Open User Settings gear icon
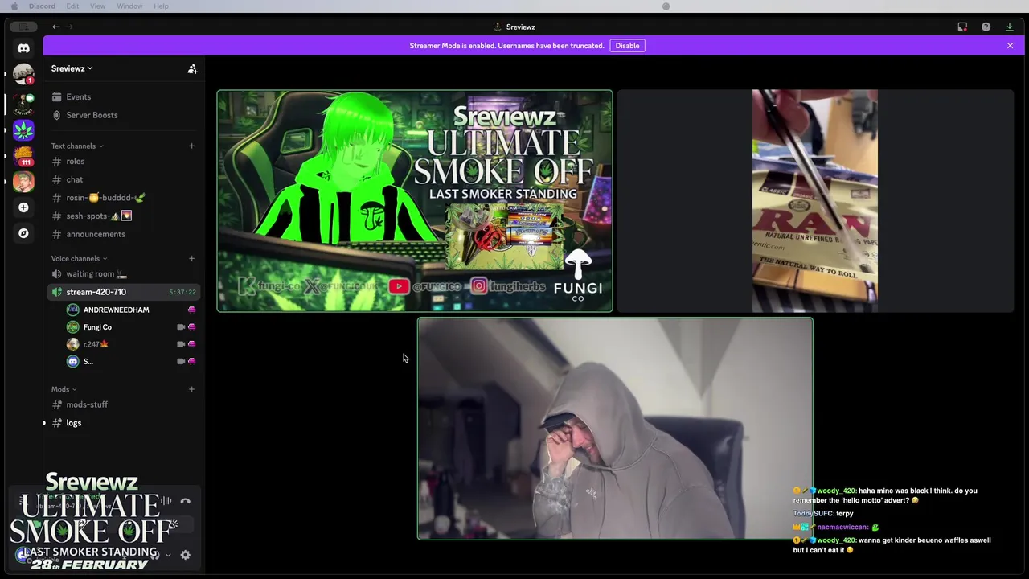 [x=185, y=555]
